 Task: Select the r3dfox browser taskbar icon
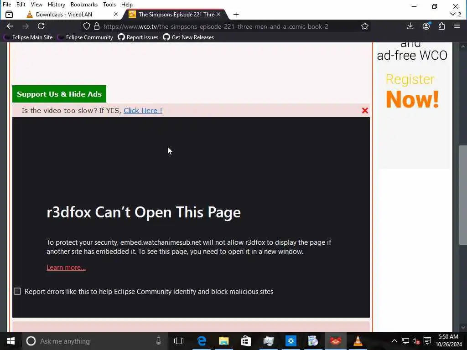point(335,341)
